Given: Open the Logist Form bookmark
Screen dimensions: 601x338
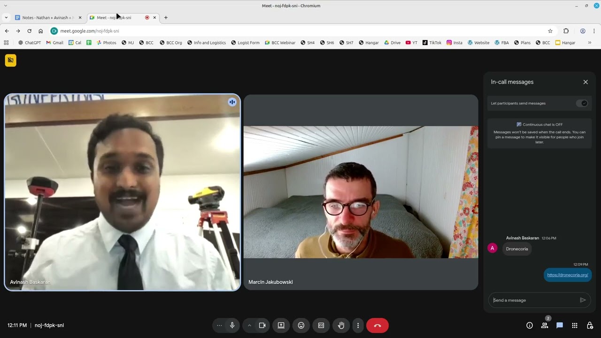Looking at the screenshot, I should 245,43.
